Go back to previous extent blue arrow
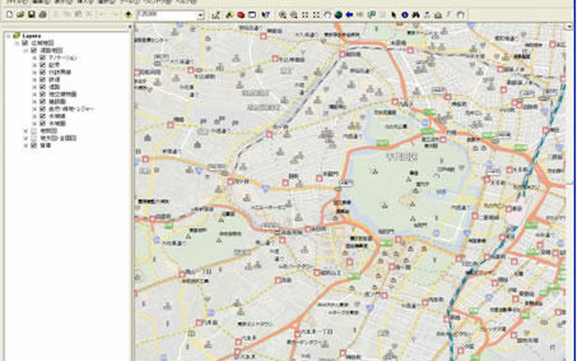577x361 pixels. point(350,15)
